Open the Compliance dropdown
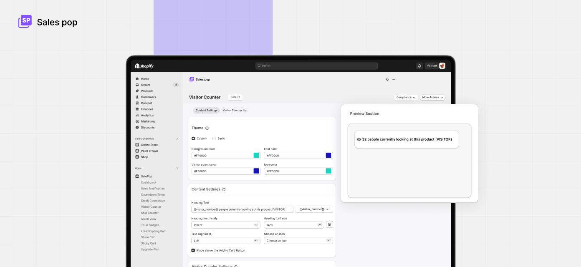Image resolution: width=581 pixels, height=267 pixels. [406, 97]
